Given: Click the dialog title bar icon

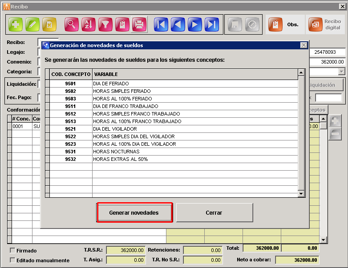Looking at the screenshot, I should click(x=46, y=45).
